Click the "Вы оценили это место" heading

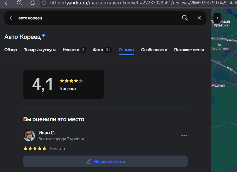tap(54, 119)
